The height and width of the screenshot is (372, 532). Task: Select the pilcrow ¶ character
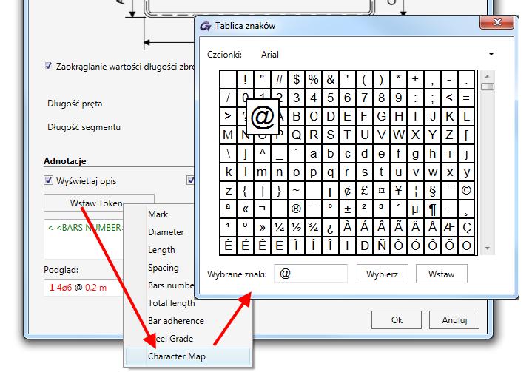[x=432, y=209]
